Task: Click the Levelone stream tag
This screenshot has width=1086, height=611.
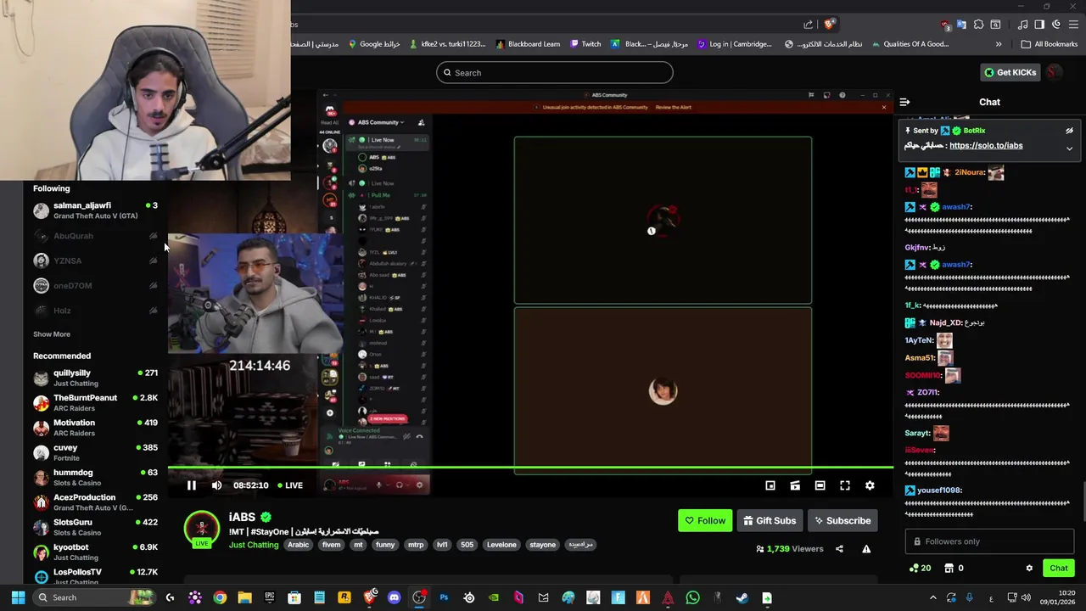Action: point(501,545)
